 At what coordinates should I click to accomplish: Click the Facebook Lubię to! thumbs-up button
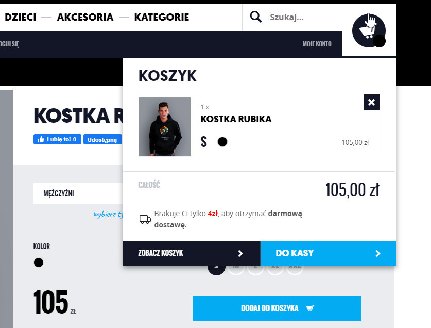(x=57, y=139)
